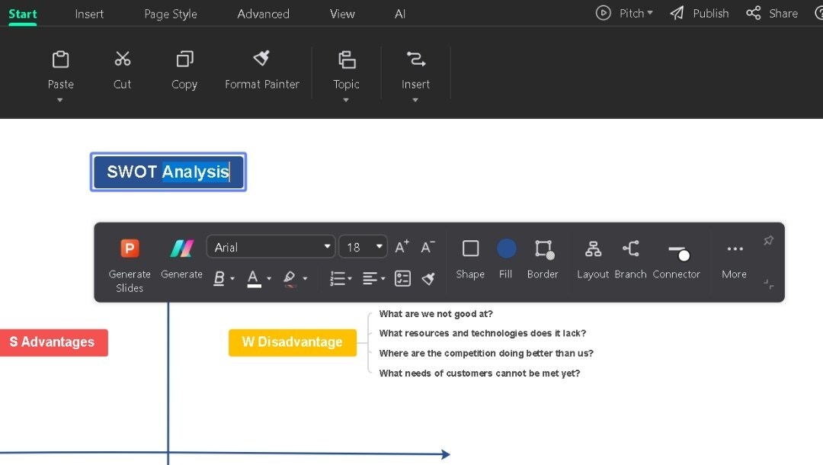
Task: Open the Page Style tab
Action: [x=171, y=14]
